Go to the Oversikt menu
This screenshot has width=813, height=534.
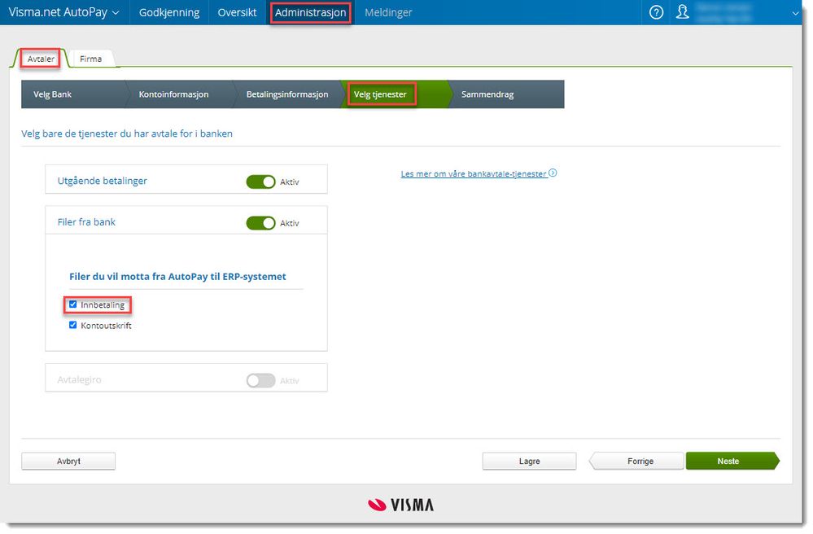click(x=237, y=12)
